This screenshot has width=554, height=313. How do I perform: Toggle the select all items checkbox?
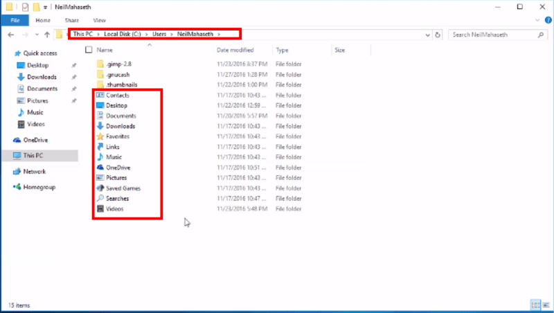(x=89, y=50)
